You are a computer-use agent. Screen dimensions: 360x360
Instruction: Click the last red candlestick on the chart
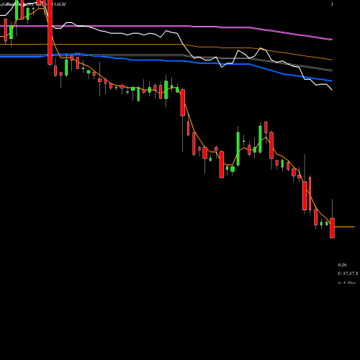tap(332, 228)
